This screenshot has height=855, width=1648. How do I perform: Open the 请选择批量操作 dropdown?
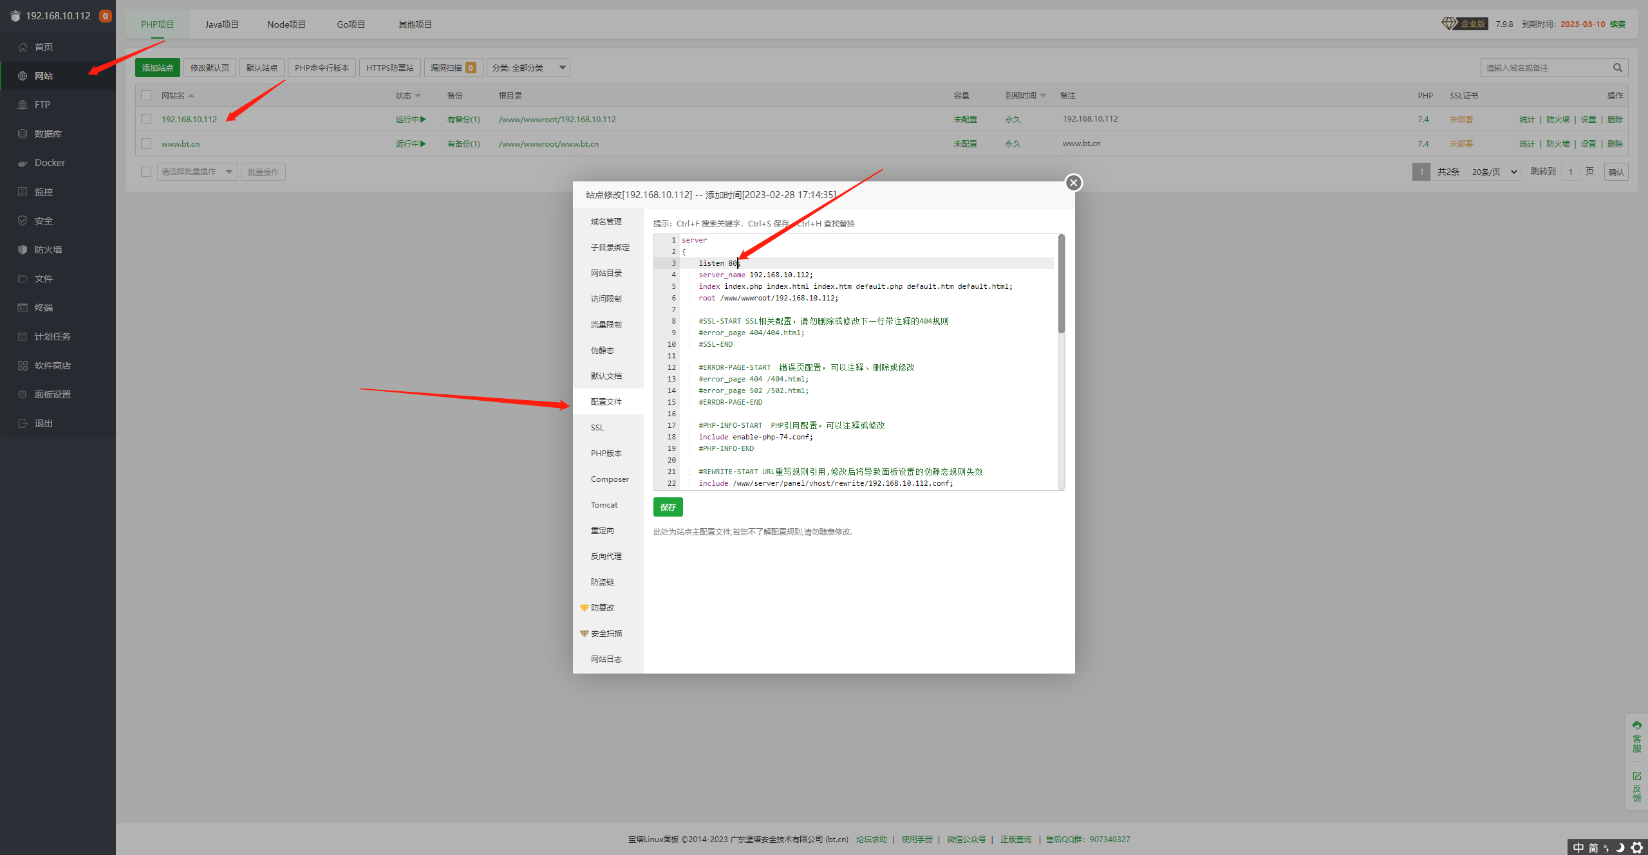197,172
